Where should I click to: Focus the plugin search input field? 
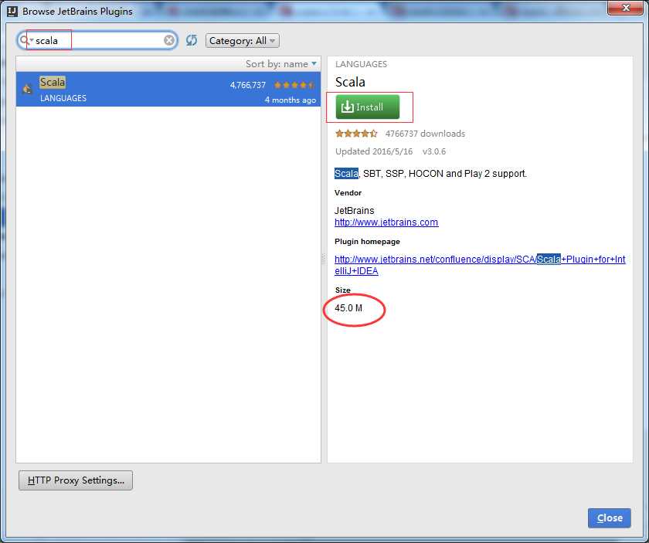pos(99,40)
